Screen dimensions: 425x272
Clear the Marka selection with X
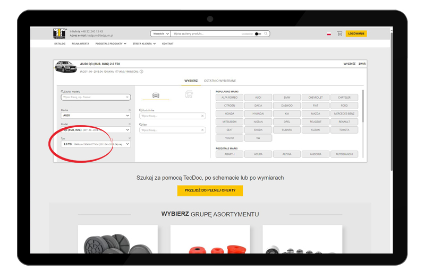point(130,110)
